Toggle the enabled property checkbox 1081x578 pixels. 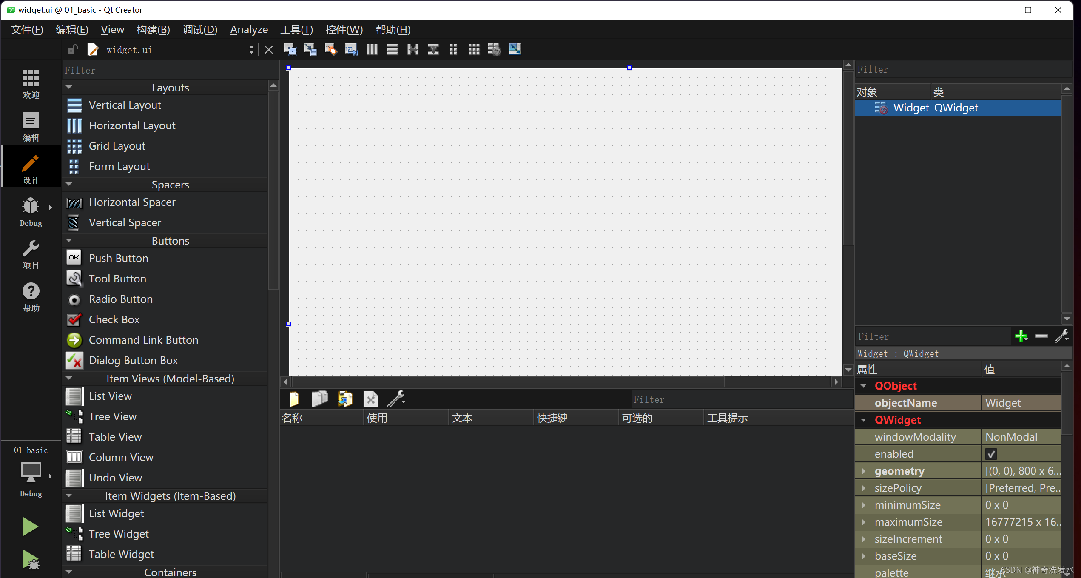click(991, 454)
